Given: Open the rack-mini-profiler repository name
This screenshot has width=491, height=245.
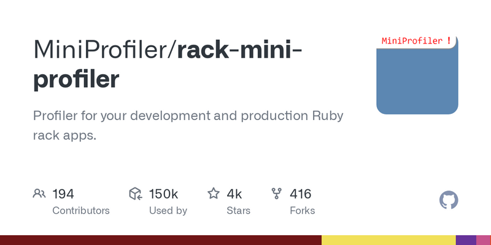Looking at the screenshot, I should [168, 64].
